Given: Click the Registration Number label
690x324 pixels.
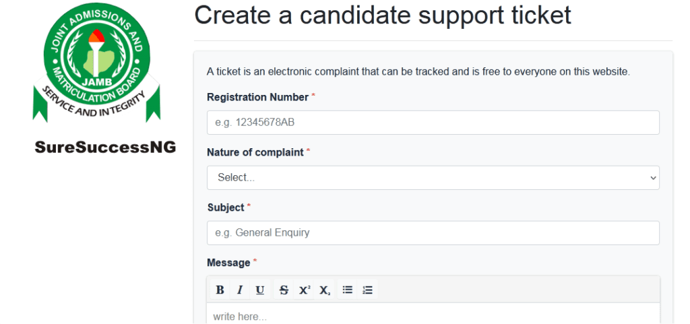Looking at the screenshot, I should point(257,97).
